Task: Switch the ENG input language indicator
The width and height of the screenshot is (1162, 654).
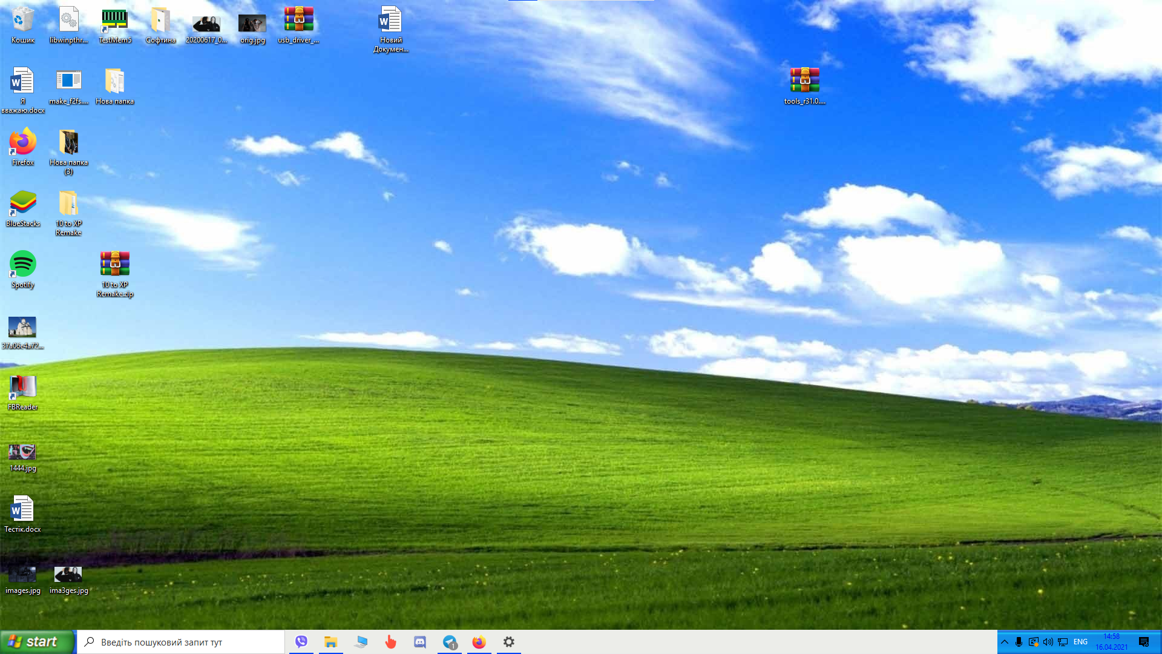Action: (x=1081, y=642)
